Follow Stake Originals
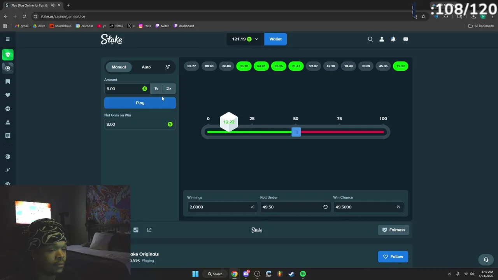 click(393, 257)
